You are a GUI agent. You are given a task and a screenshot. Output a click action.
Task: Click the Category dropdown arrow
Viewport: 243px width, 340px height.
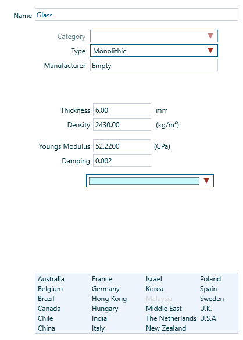210,36
